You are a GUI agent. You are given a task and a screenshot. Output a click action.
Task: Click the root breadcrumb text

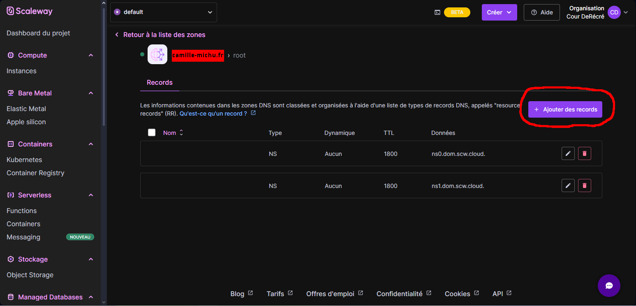[239, 55]
